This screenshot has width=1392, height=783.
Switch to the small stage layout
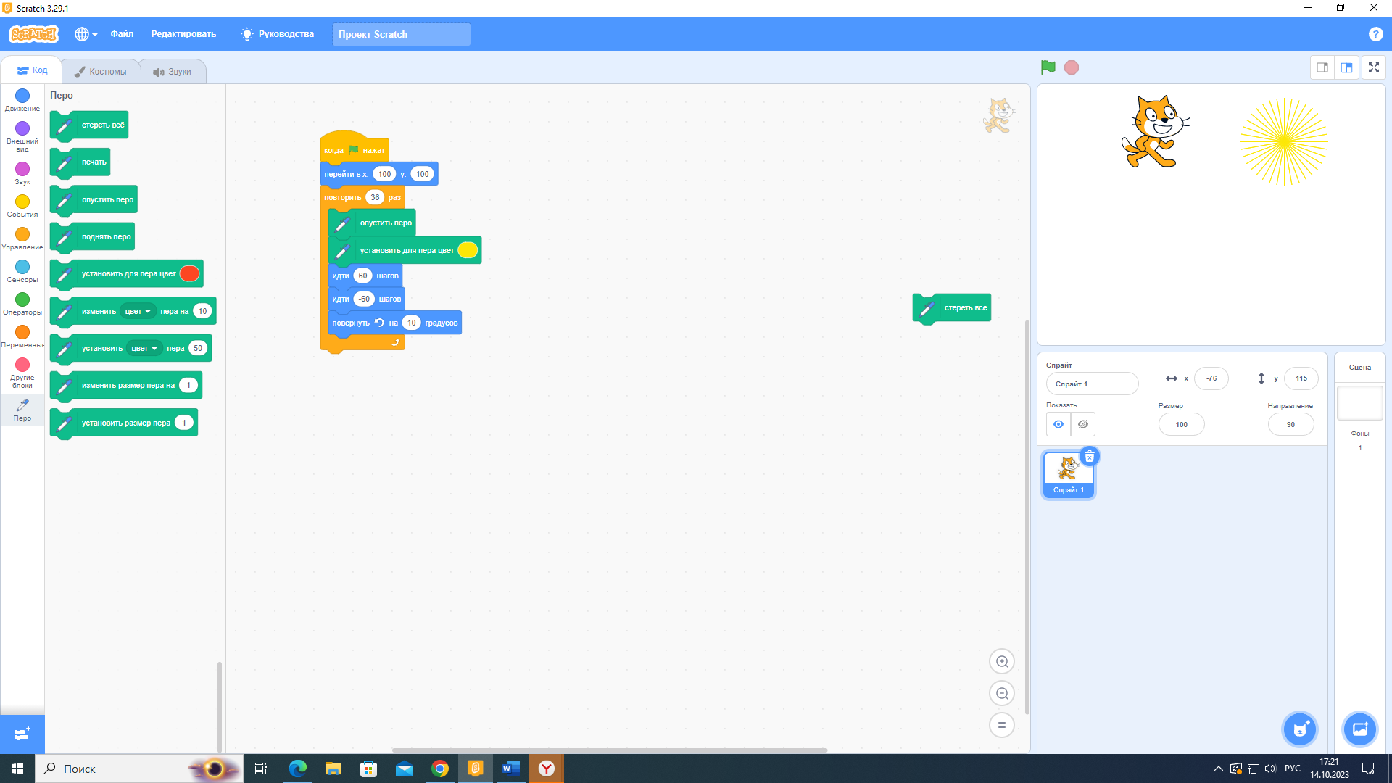click(1322, 67)
